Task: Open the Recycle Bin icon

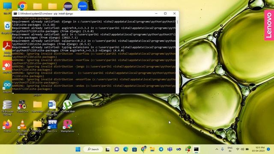Action: click(x=7, y=27)
